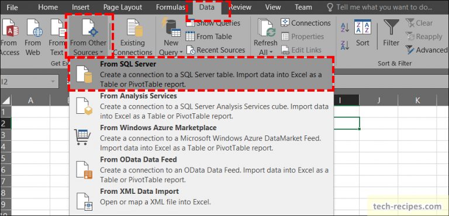Open the Name Box dropdown arrow
449x216 pixels.
pos(53,82)
